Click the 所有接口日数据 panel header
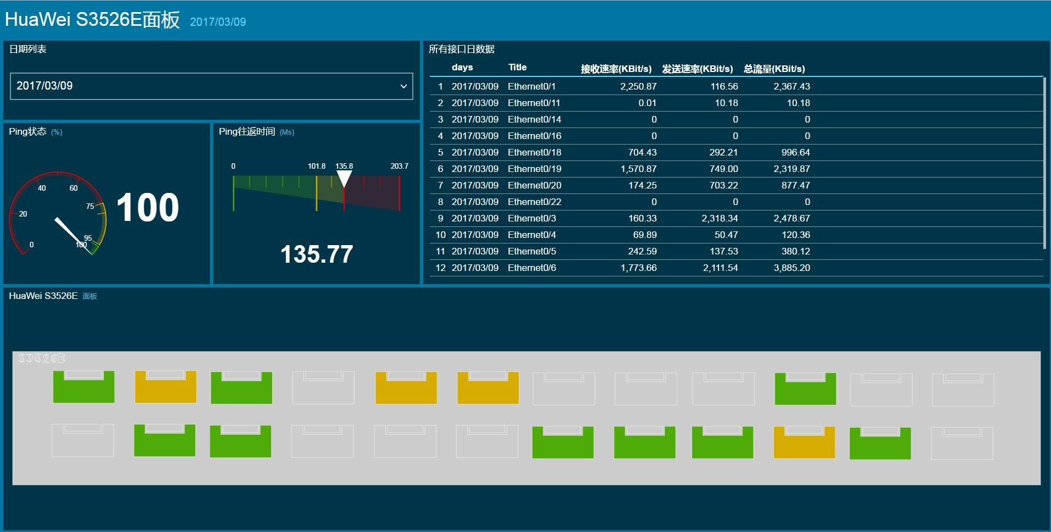Screen dimensions: 1051x532 [461, 49]
